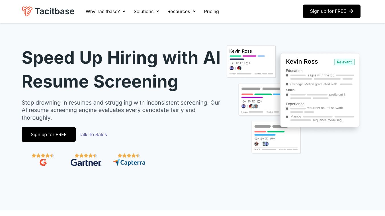Image resolution: width=385 pixels, height=216 pixels.
Task: Click the navy tag bar on small Kevin Ross card
Action: (237, 59)
